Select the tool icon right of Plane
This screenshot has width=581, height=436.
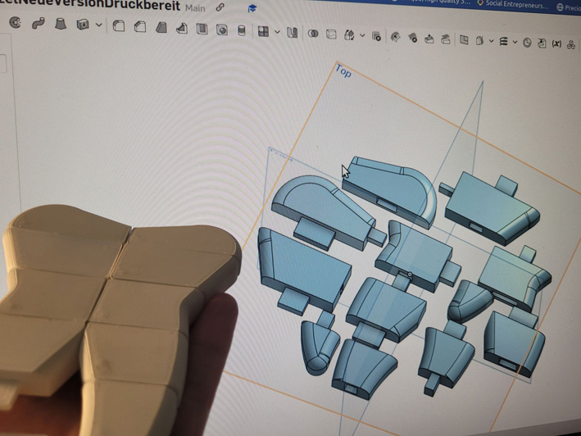(479, 40)
